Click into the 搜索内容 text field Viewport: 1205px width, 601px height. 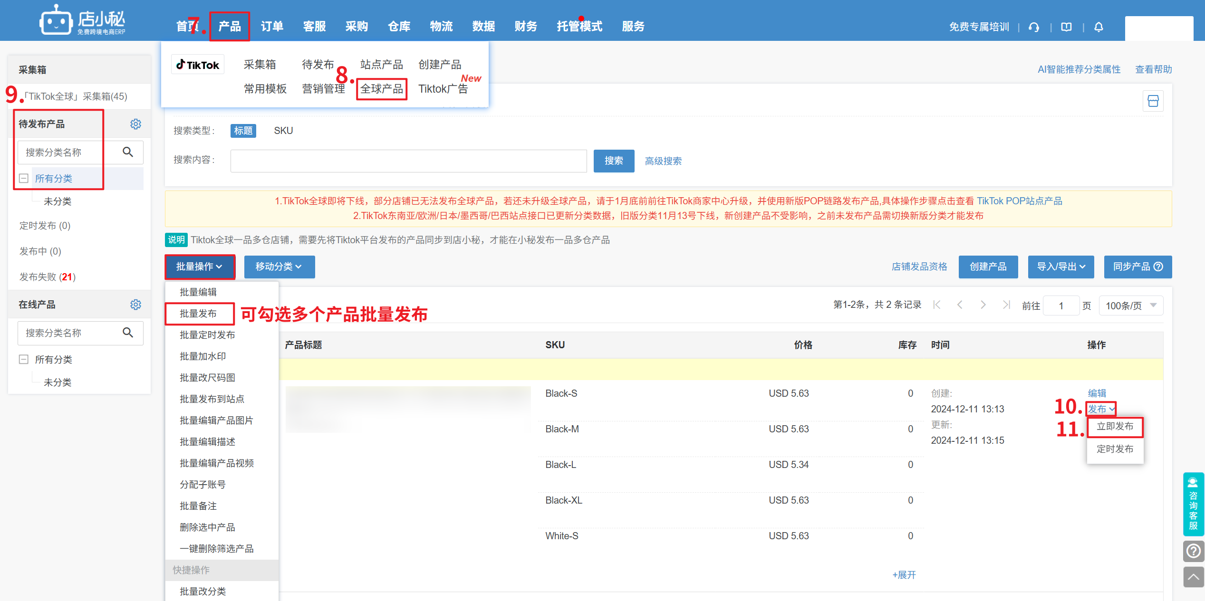[408, 161]
